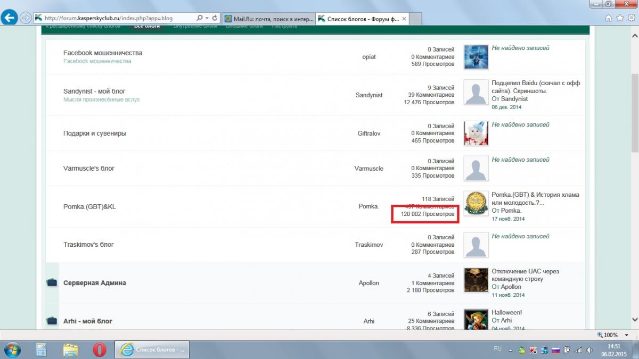The image size is (639, 359).
Task: Open the IE Tools gear icon
Action: pos(630,18)
